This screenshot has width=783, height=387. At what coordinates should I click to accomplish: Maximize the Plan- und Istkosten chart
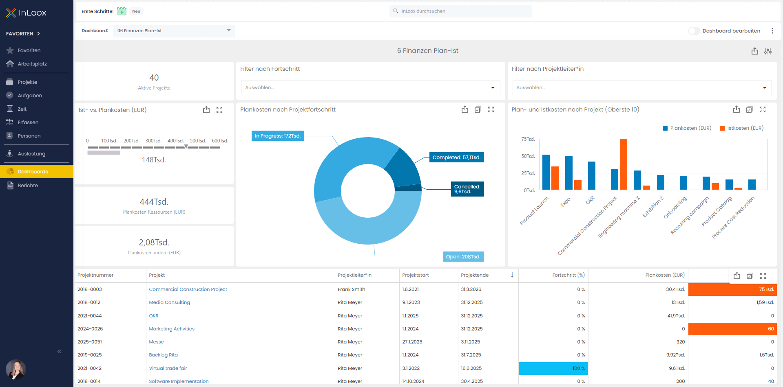coord(763,109)
